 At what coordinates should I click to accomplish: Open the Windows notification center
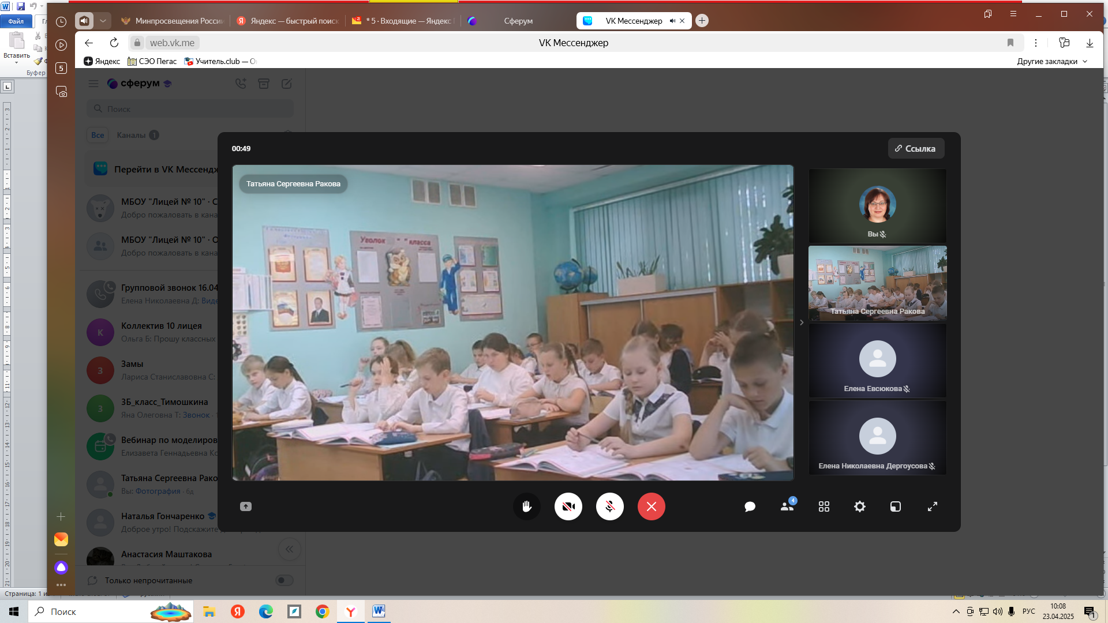coord(1090,612)
